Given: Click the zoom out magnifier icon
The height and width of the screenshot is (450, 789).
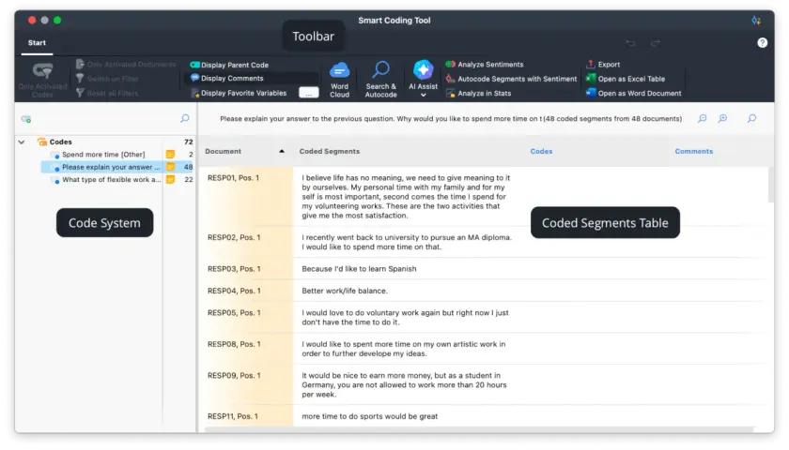Looking at the screenshot, I should click(x=702, y=118).
